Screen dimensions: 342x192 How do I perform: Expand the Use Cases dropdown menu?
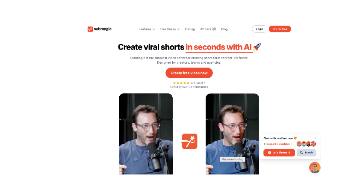(170, 29)
